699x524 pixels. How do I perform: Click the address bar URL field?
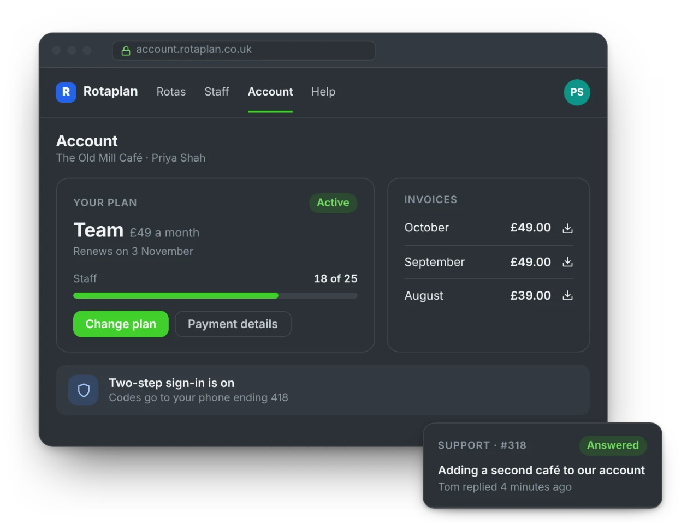(244, 50)
